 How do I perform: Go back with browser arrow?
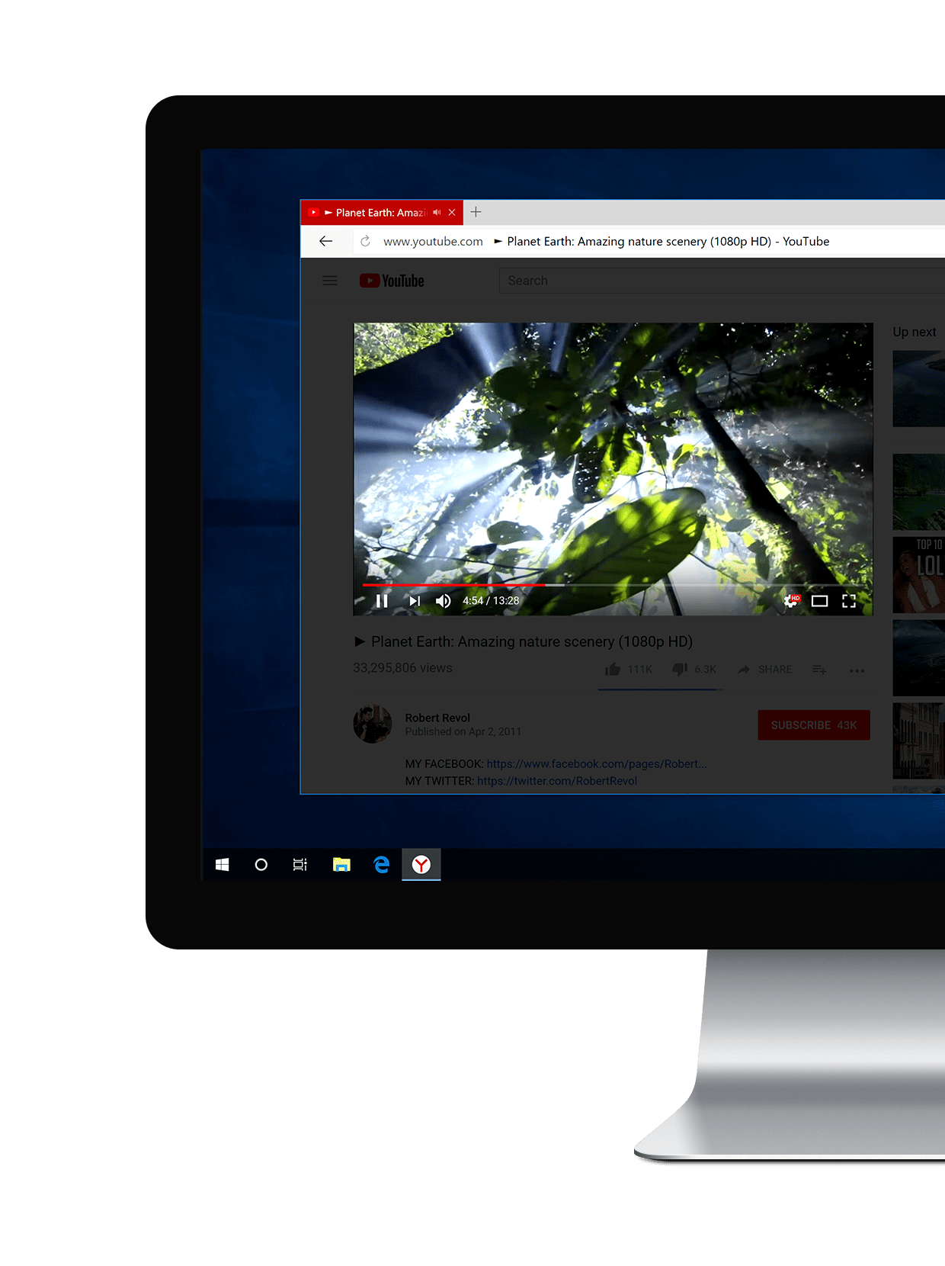[x=326, y=241]
